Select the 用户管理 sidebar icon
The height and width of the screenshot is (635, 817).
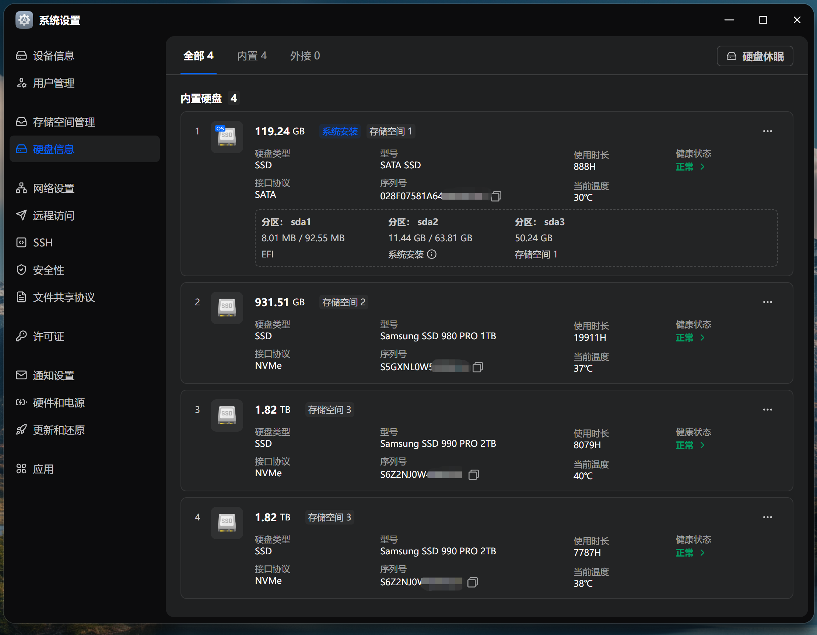[x=21, y=83]
